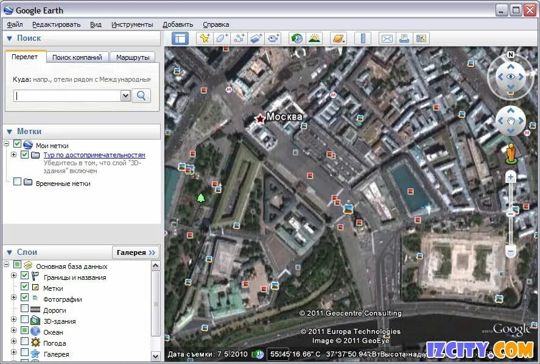Show historical imagery clock icon
Viewport: 540px width, 364px height.
point(297,38)
